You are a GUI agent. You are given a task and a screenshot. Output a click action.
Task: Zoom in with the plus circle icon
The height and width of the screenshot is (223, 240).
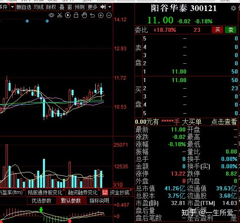coord(101,15)
